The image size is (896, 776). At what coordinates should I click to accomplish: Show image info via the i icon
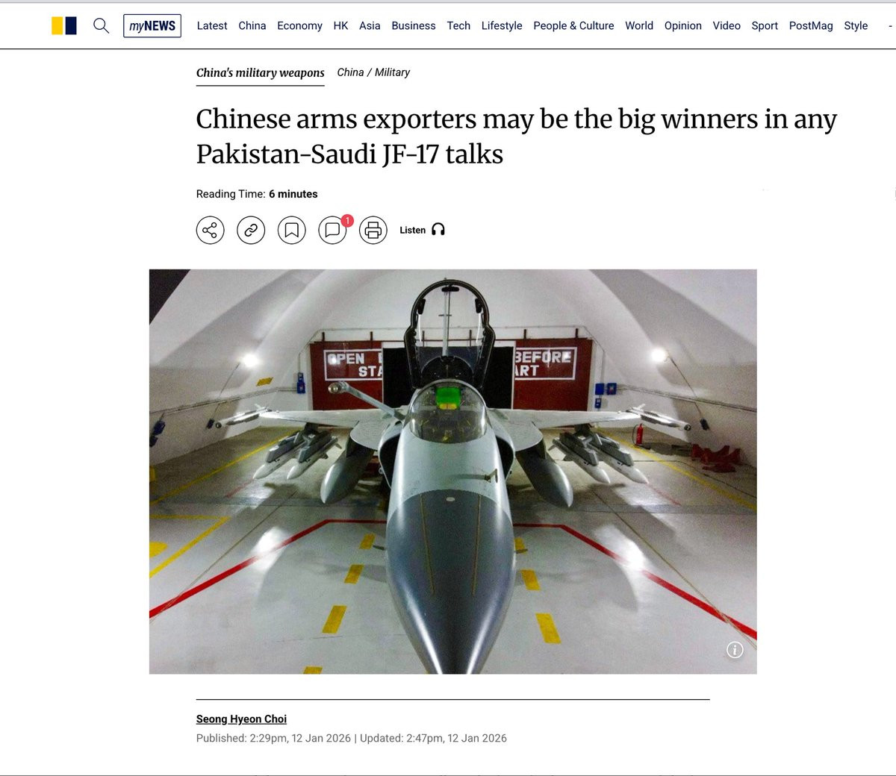(735, 650)
